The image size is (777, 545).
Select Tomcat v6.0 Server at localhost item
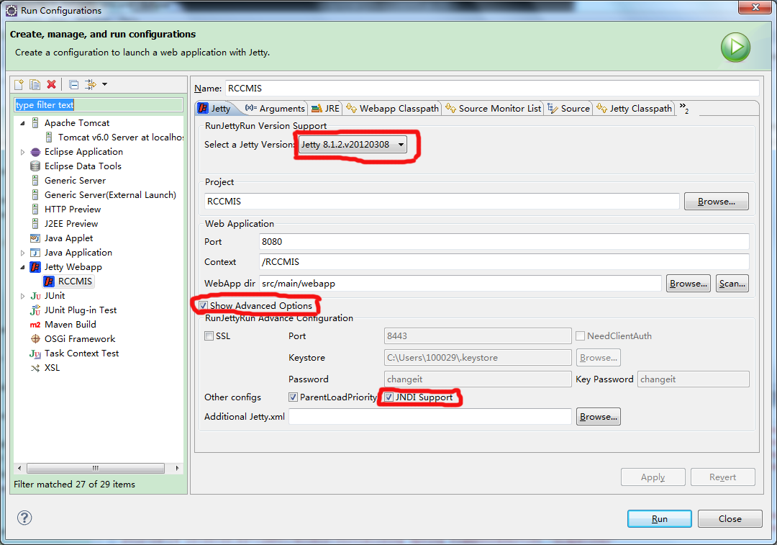[120, 138]
